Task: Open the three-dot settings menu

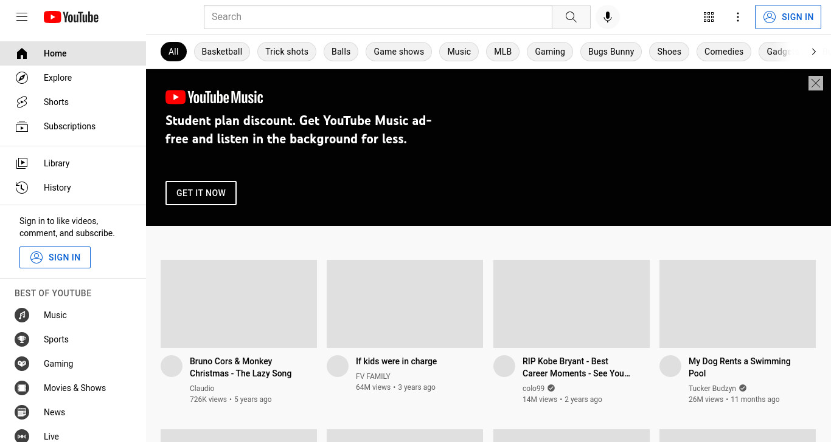Action: 738,17
